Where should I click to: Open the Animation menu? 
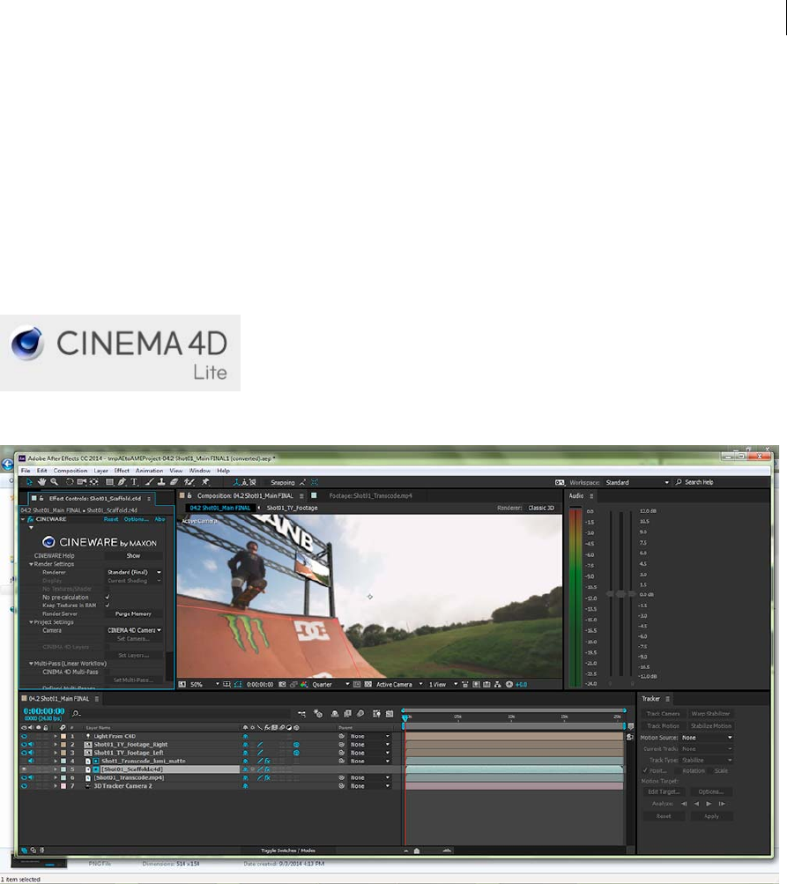150,471
